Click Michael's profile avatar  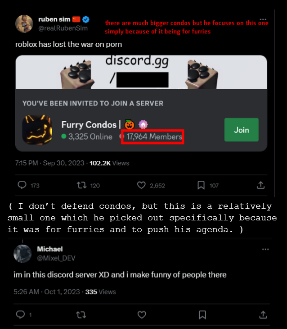pyautogui.click(x=22, y=254)
